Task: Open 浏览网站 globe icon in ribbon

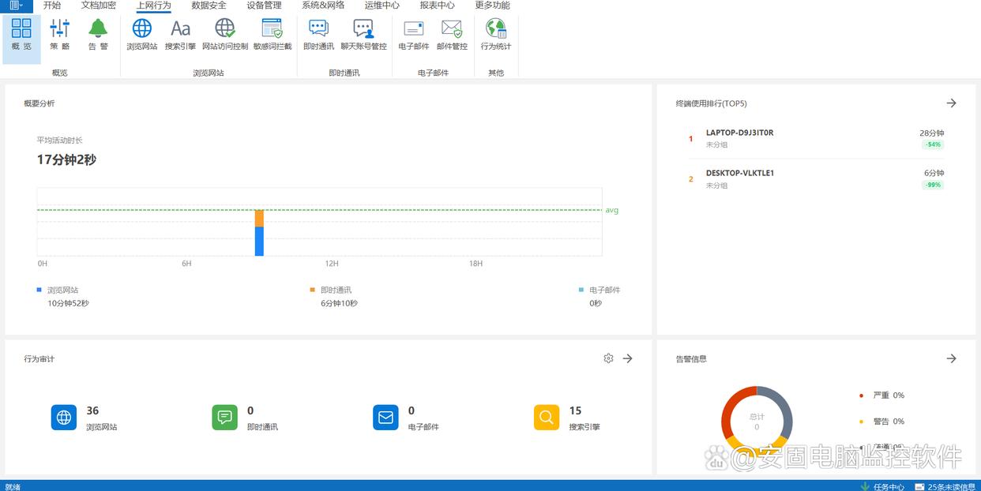Action: [142, 35]
